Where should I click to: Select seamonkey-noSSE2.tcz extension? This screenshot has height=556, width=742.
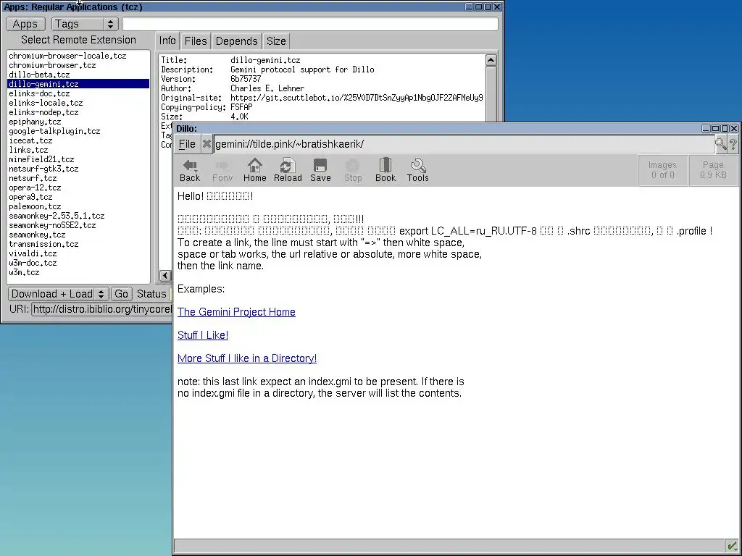click(78, 226)
